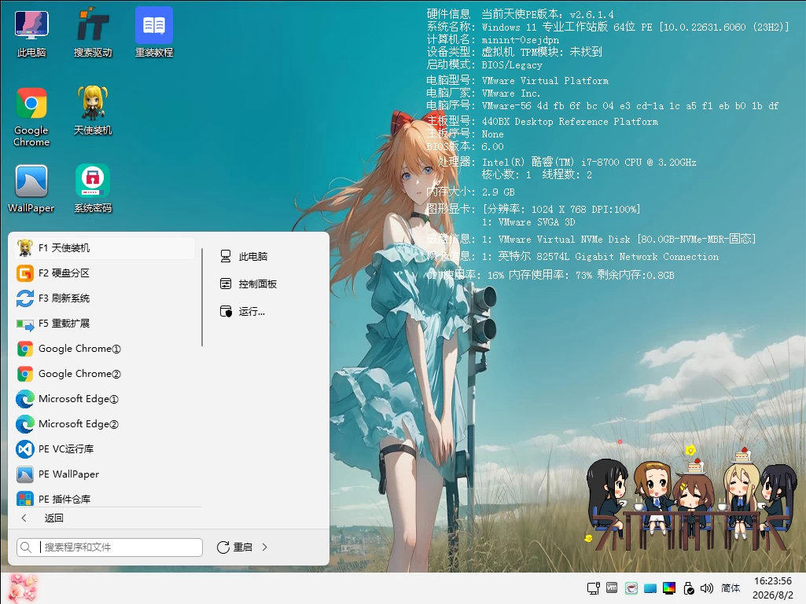Select F1 天使装机 in the start menu
The height and width of the screenshot is (604, 806).
[x=105, y=248]
